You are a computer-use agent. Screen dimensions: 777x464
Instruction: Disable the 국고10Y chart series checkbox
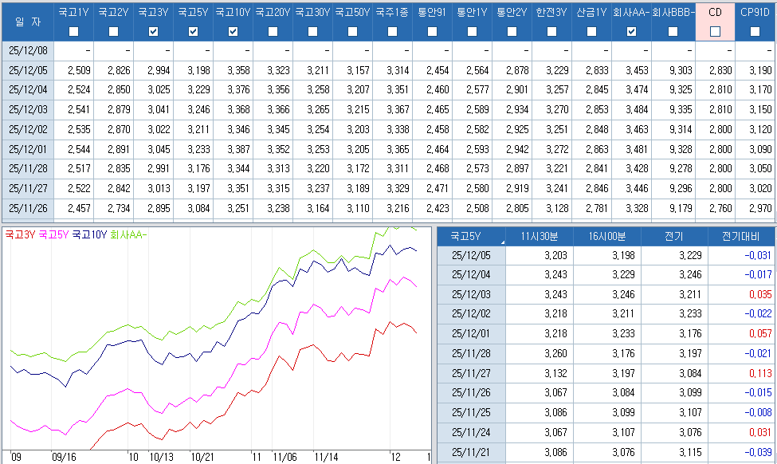point(233,32)
